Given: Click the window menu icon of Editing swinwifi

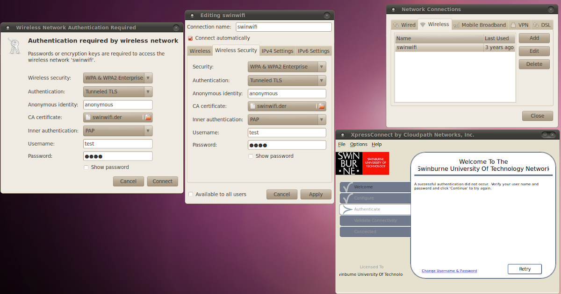Looking at the screenshot, I should (x=192, y=15).
